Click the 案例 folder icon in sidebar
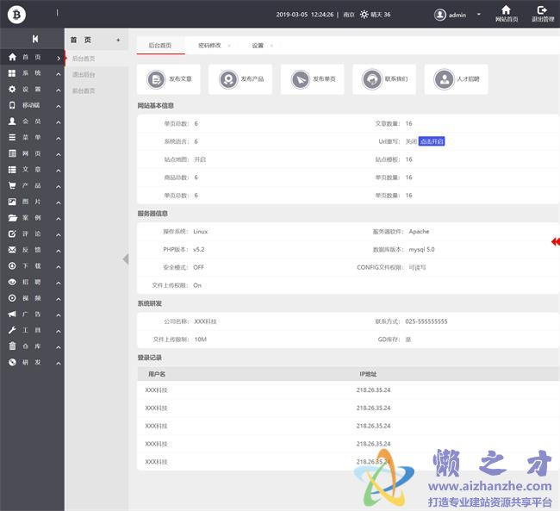Screen dimensions: 560x511 pyautogui.click(x=13, y=218)
